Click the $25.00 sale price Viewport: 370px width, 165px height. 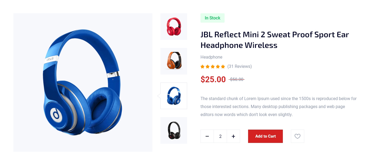click(x=213, y=79)
